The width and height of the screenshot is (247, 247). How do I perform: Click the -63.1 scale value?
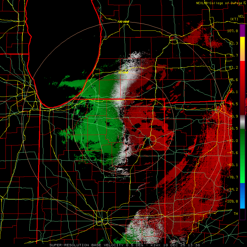pos(232,165)
